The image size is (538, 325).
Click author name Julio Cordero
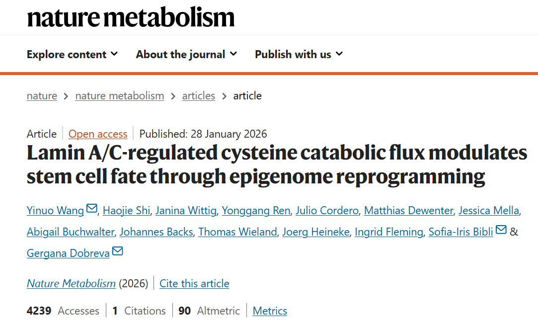pos(327,211)
